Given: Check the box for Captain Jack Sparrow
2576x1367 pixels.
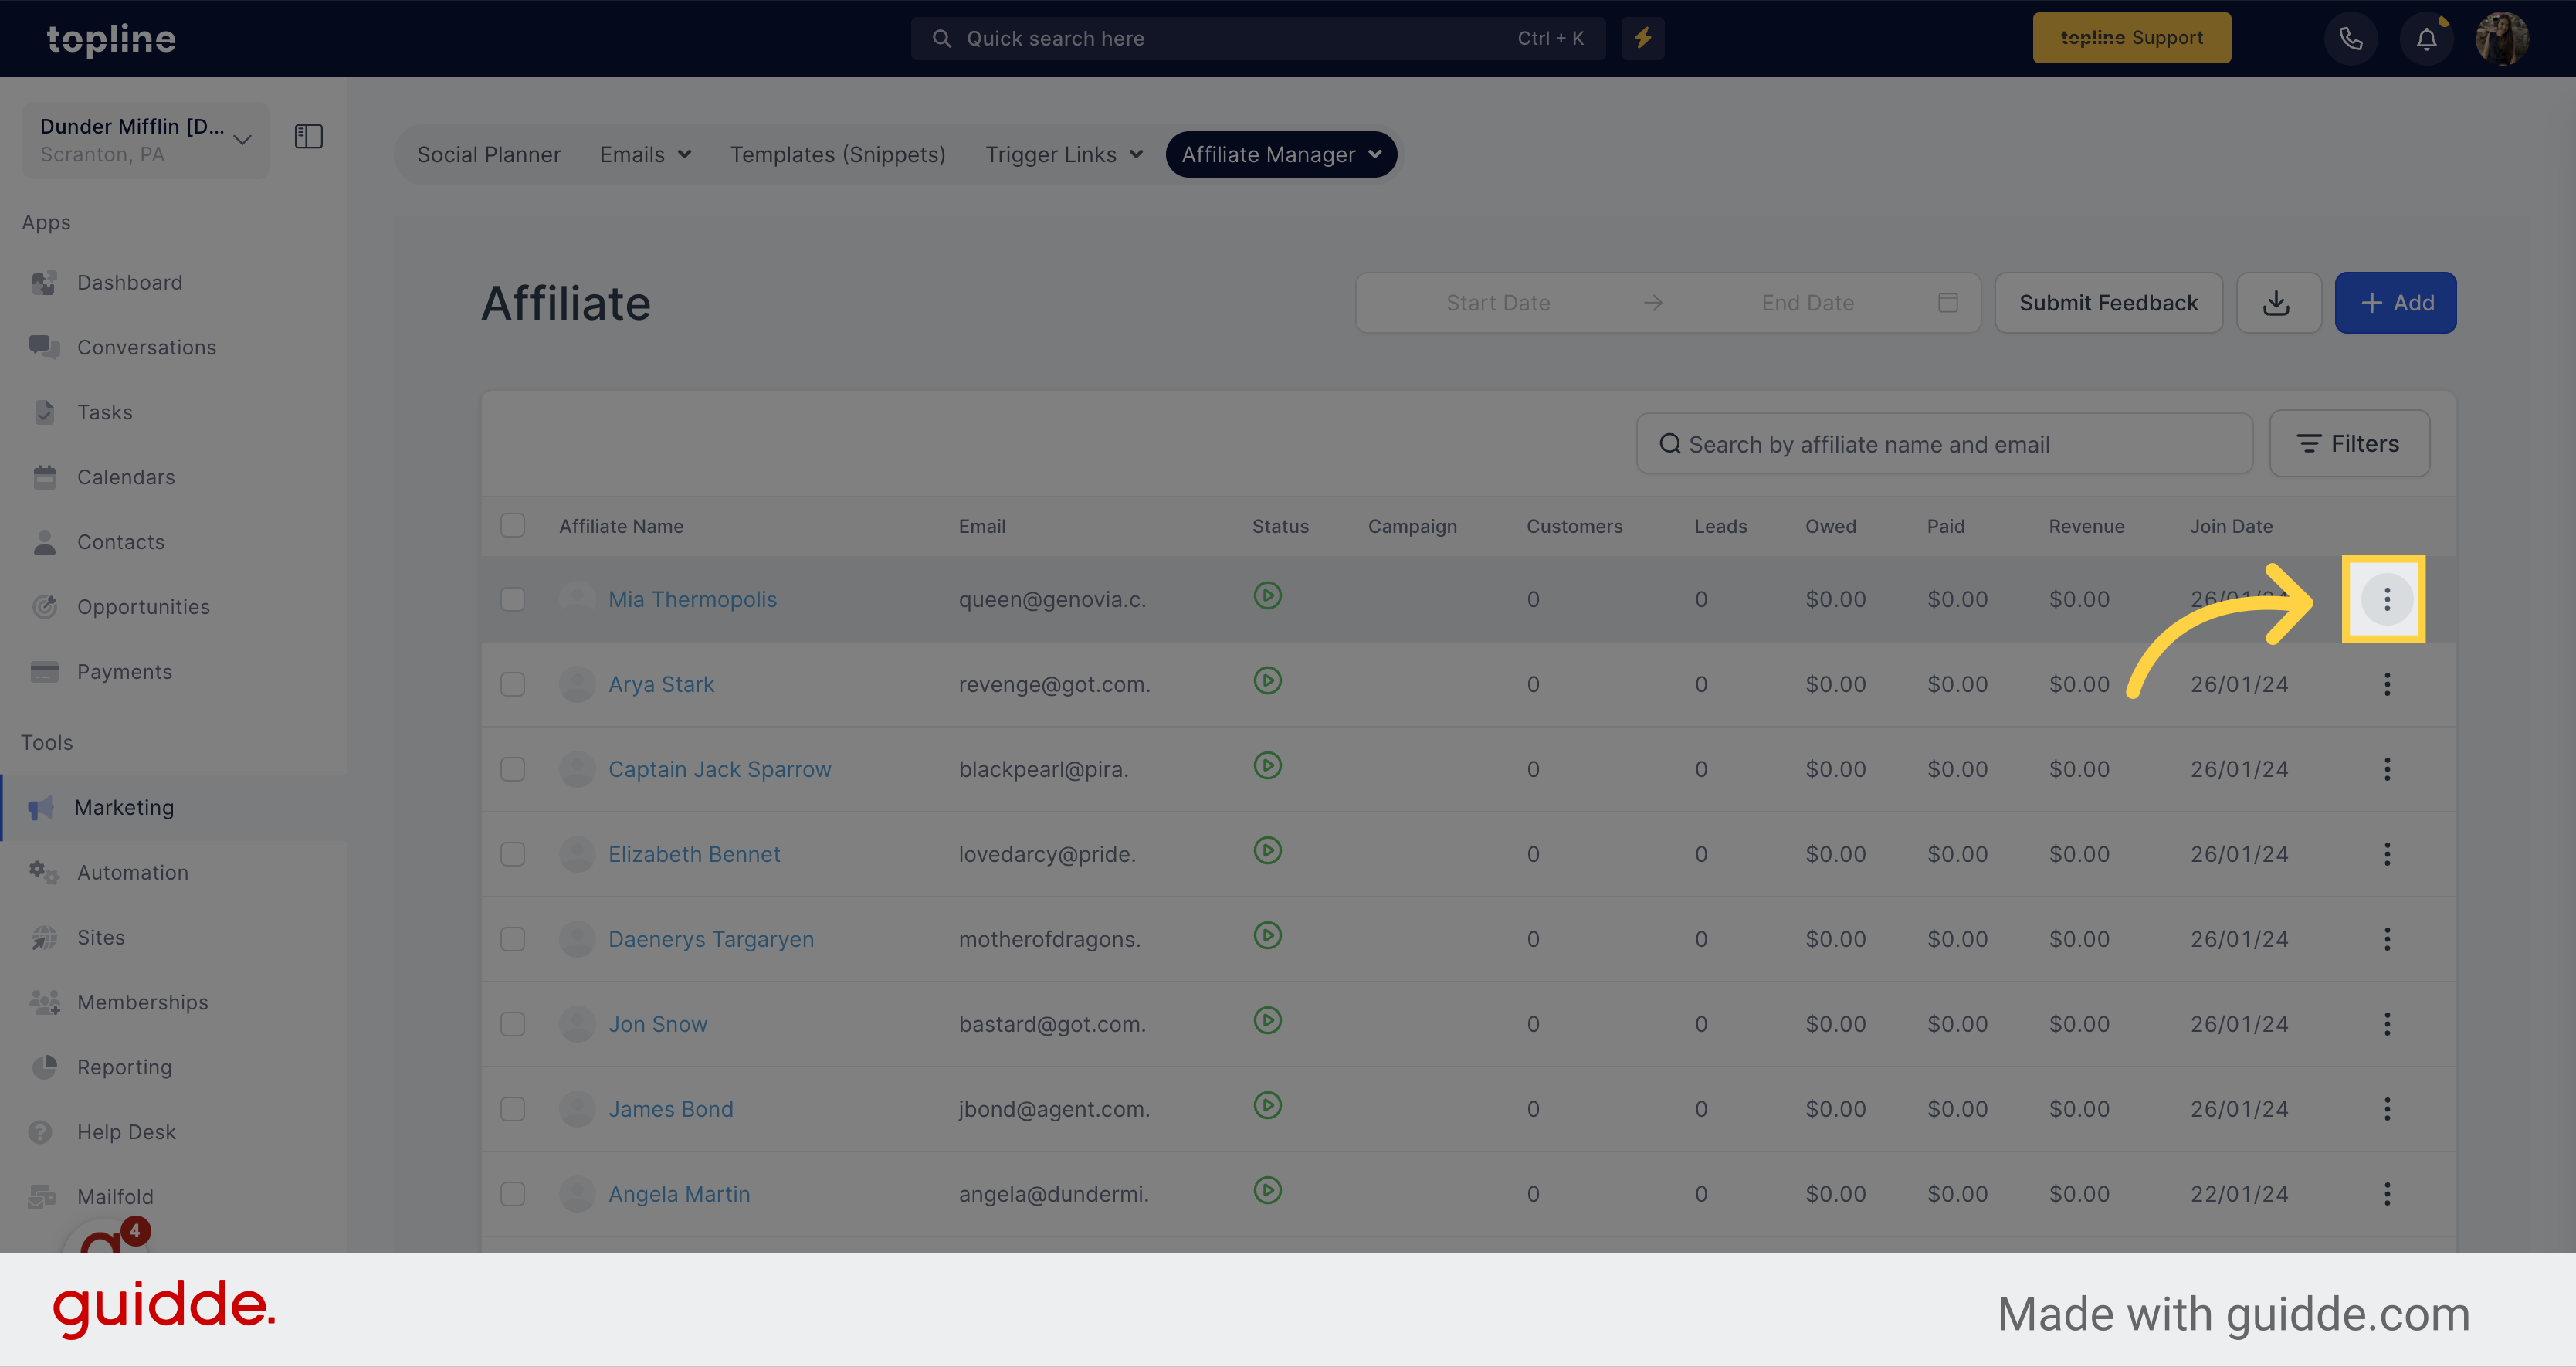Looking at the screenshot, I should click(x=513, y=770).
